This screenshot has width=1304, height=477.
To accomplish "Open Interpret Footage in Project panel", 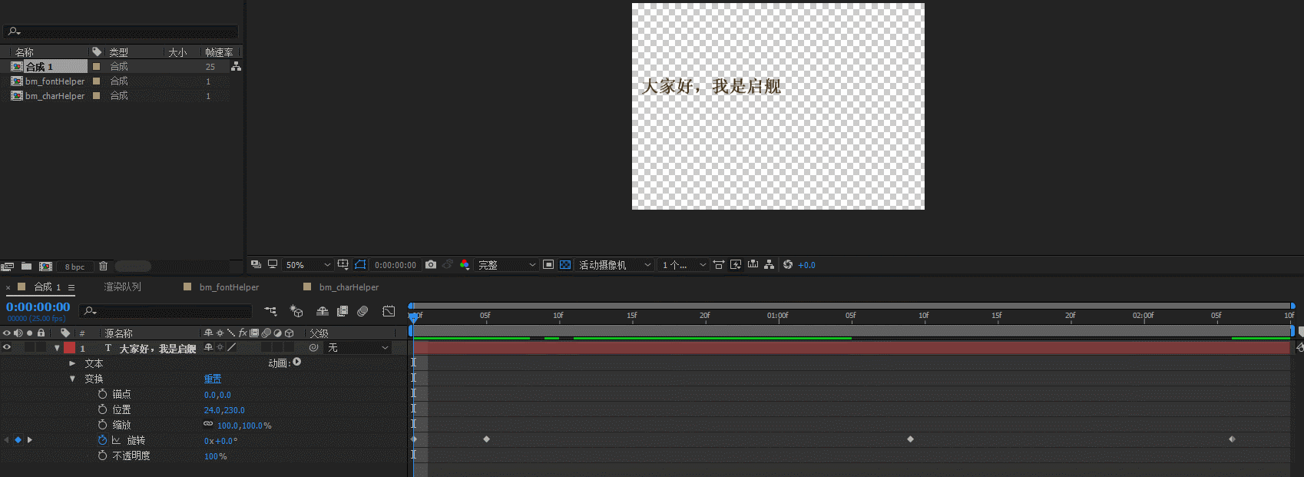I will pos(8,267).
